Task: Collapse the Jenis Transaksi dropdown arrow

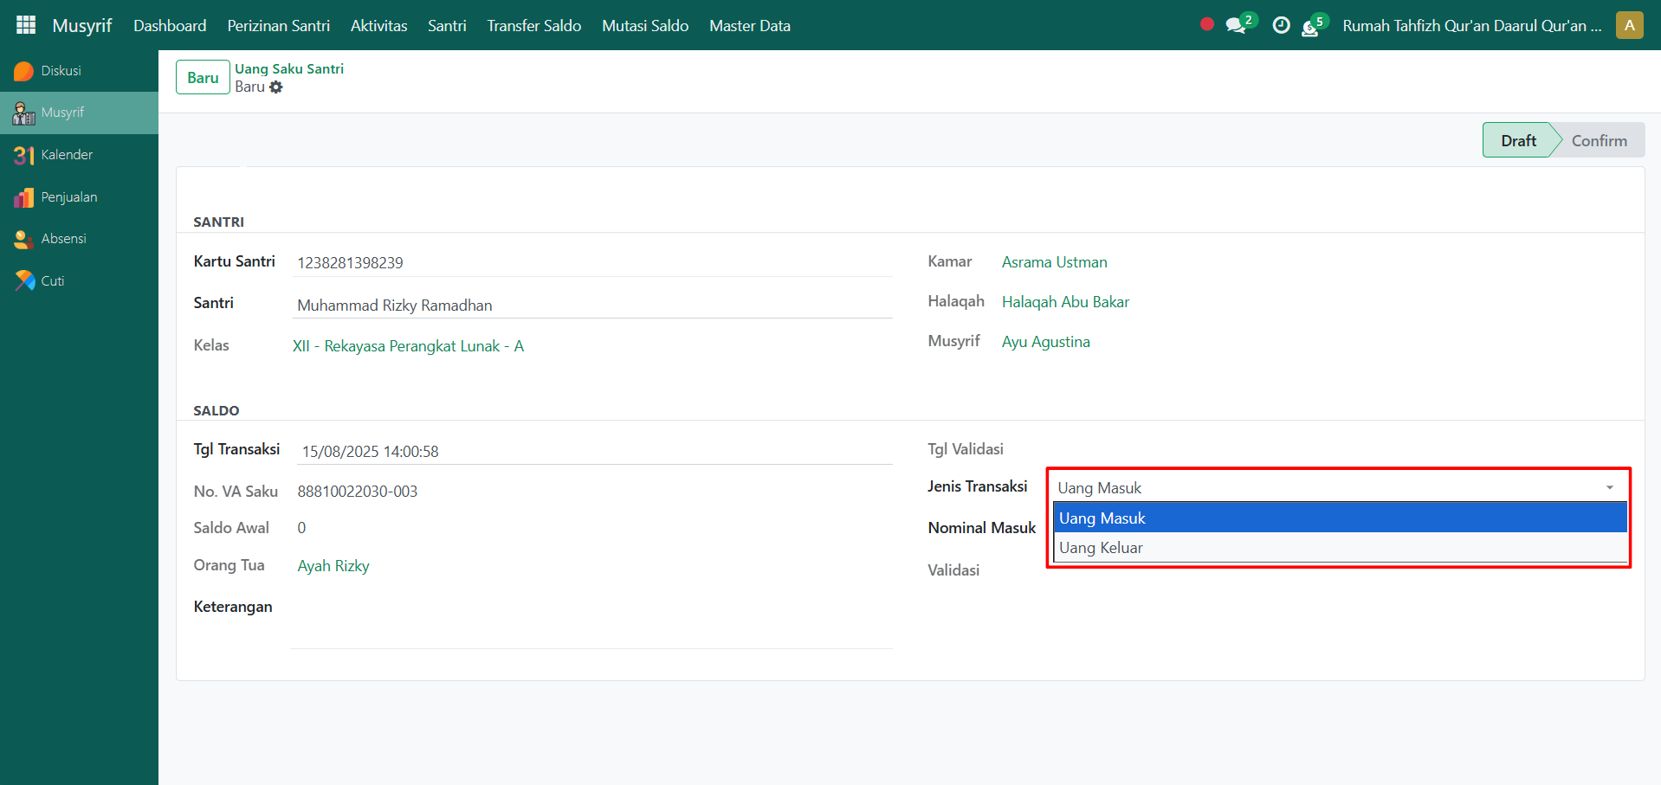Action: click(x=1609, y=488)
